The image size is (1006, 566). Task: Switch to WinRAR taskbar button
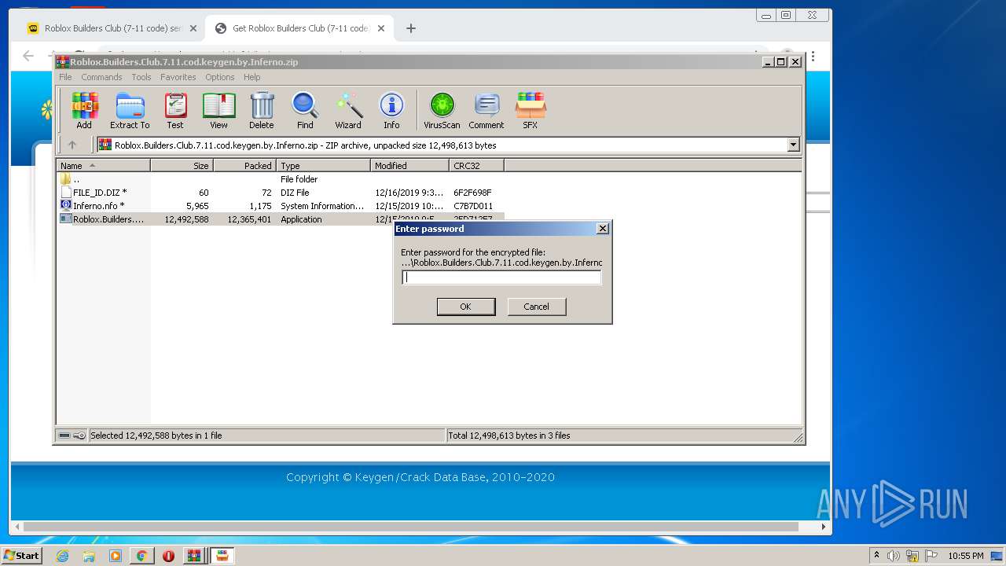[193, 556]
